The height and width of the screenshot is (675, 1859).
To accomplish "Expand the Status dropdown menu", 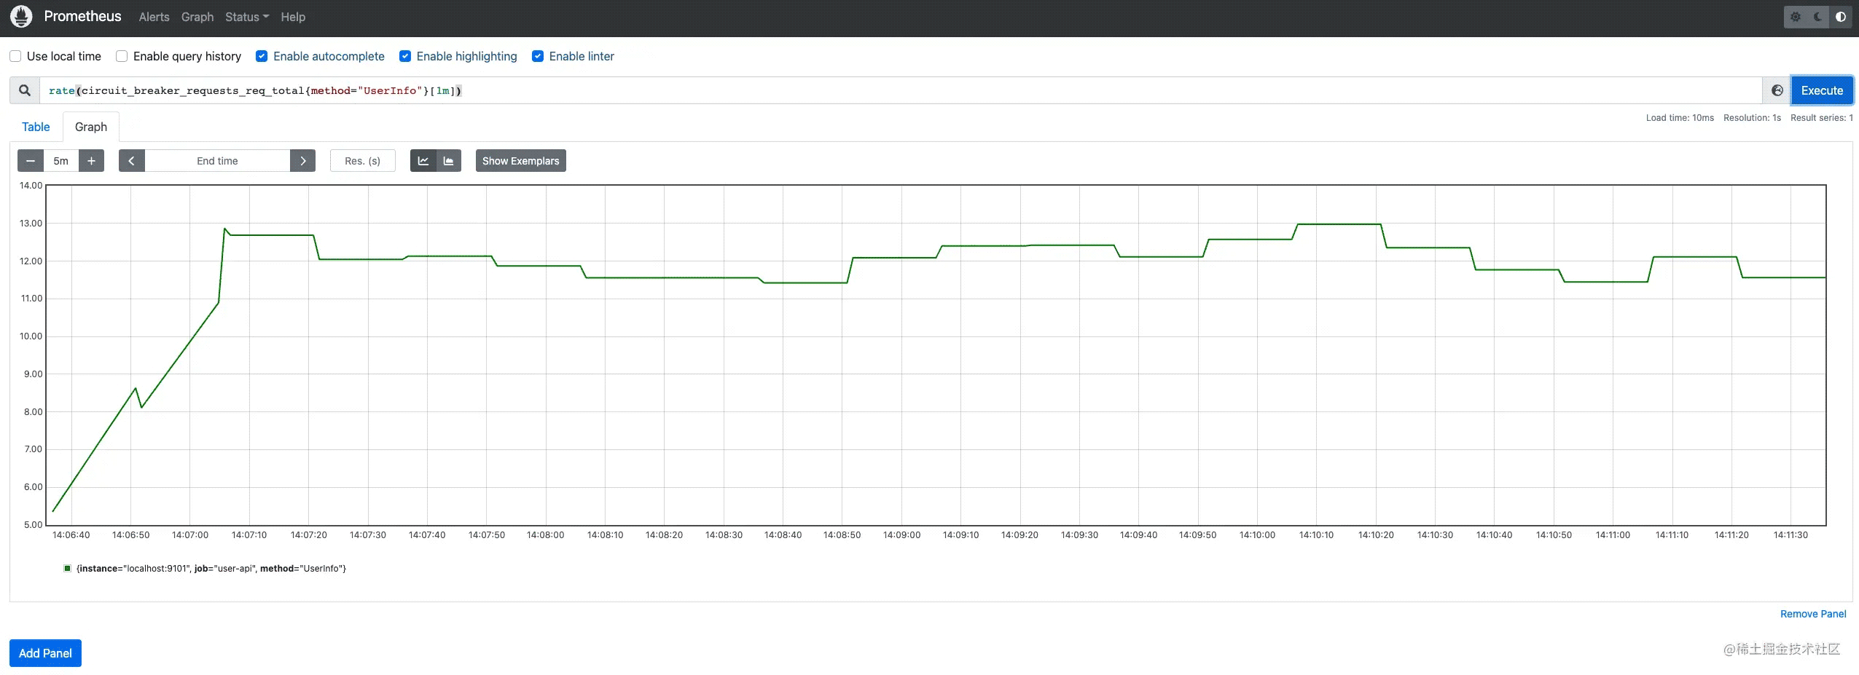I will (x=247, y=17).
